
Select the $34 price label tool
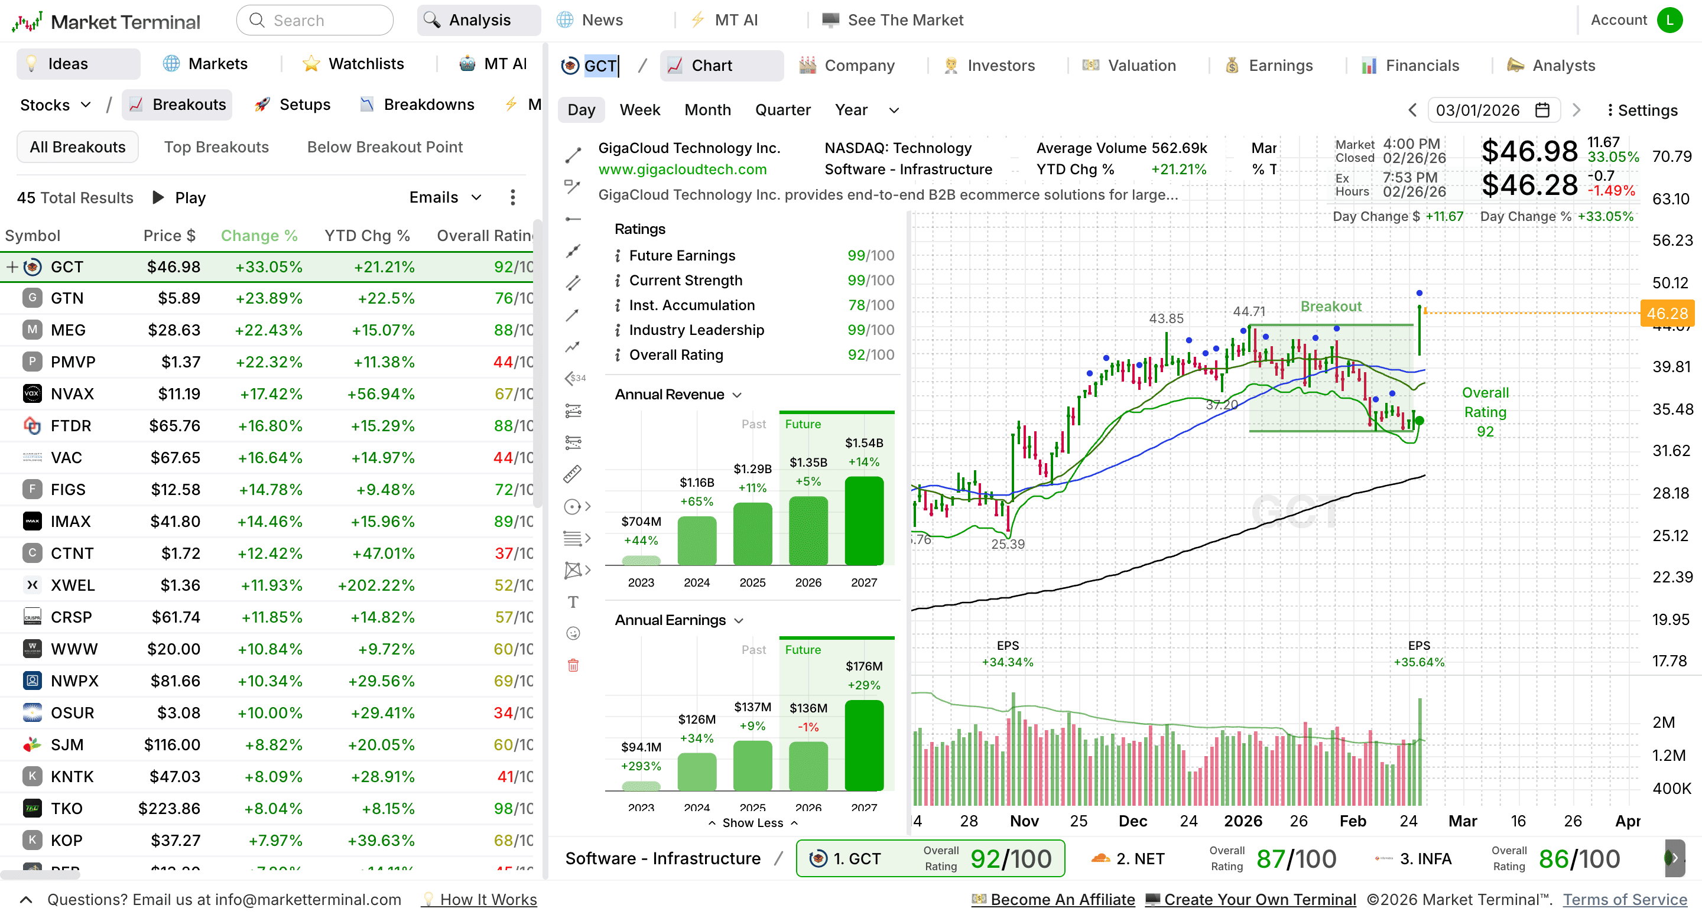[x=575, y=377]
